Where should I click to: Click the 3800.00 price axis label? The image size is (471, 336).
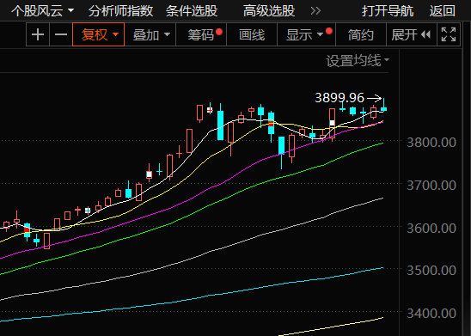431,143
